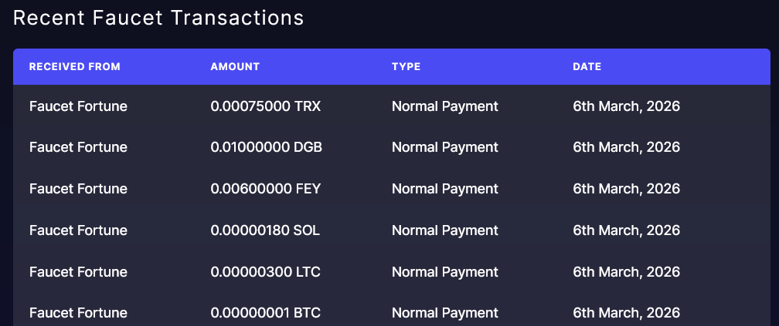Image resolution: width=779 pixels, height=326 pixels.
Task: Click the RECEIVED FROM column header
Action: coord(75,67)
